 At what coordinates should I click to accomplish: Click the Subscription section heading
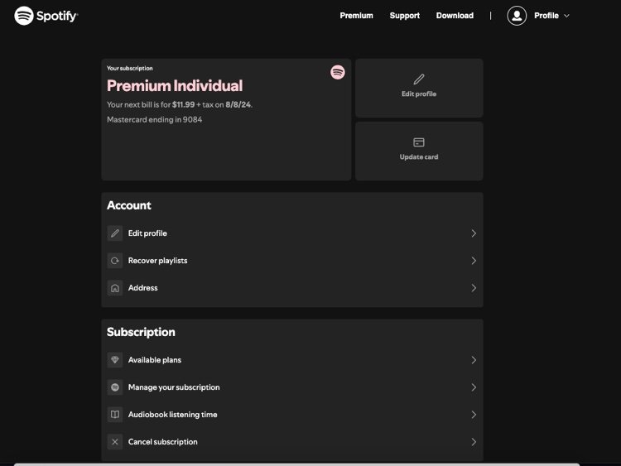141,332
